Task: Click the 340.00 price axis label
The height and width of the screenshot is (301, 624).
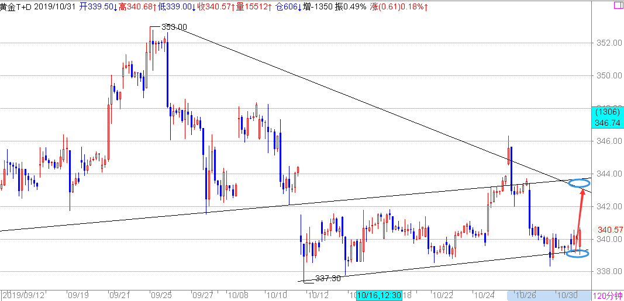Action: point(608,239)
